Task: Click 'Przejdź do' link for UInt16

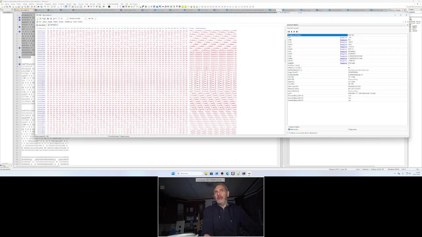Action: coord(344,44)
